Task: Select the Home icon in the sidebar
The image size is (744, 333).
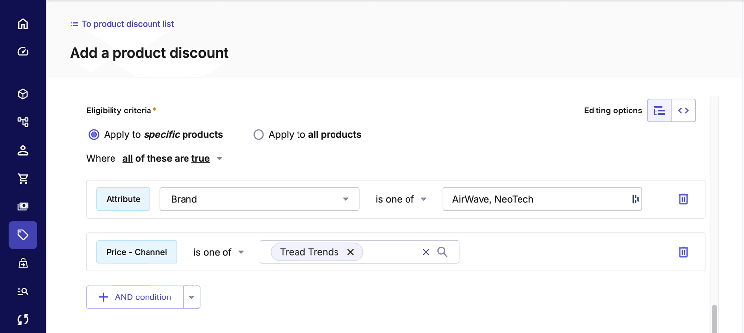Action: coord(23,23)
